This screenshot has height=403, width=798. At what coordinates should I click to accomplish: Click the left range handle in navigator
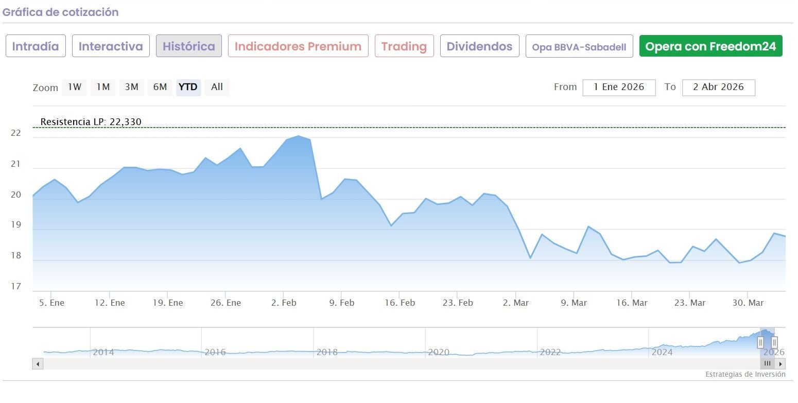[760, 342]
